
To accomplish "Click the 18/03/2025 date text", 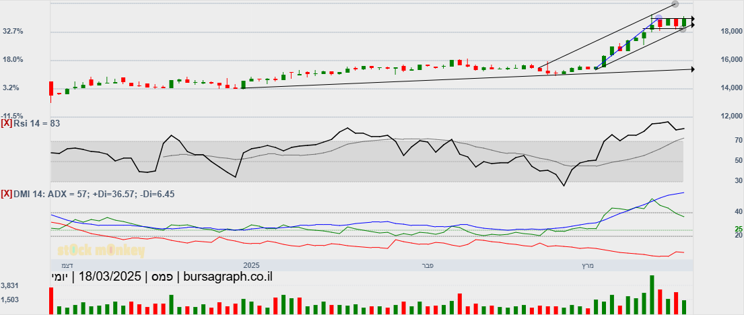I will coord(110,277).
